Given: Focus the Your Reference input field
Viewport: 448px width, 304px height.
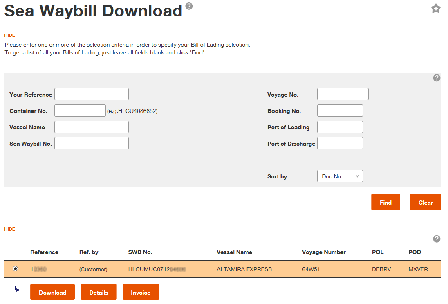Looking at the screenshot, I should 91,94.
